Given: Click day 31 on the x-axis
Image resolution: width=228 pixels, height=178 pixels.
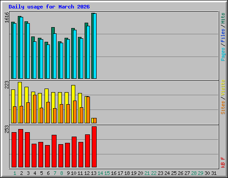Looking at the screenshot, I should point(214,173).
